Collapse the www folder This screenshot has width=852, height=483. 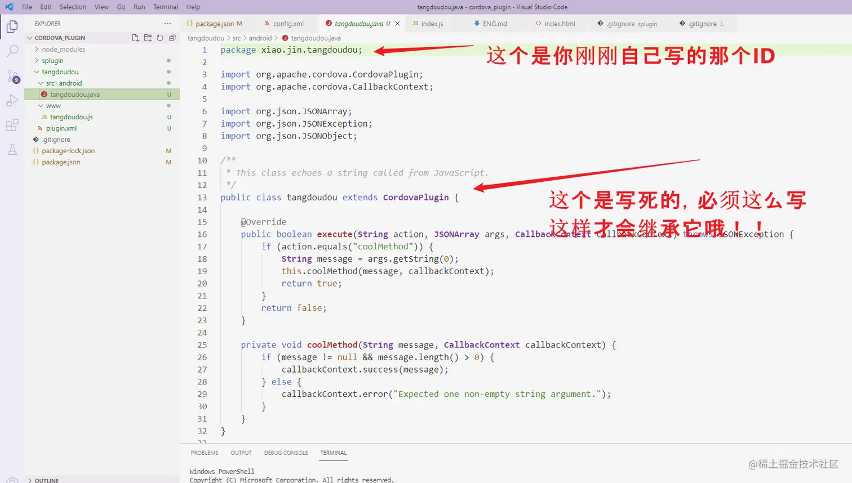pyautogui.click(x=53, y=106)
